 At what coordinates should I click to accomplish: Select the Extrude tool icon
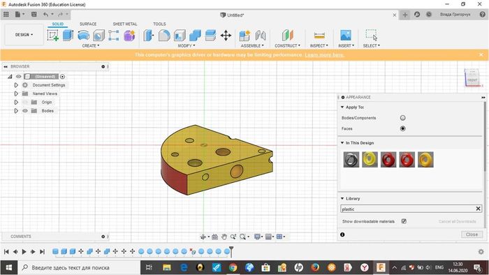(68, 35)
